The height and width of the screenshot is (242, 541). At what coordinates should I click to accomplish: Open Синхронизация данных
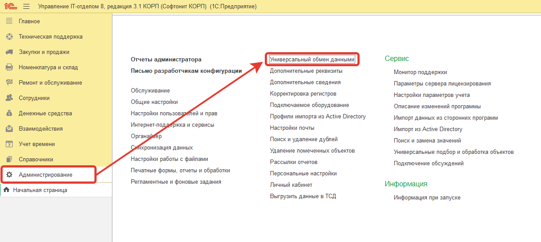click(162, 148)
